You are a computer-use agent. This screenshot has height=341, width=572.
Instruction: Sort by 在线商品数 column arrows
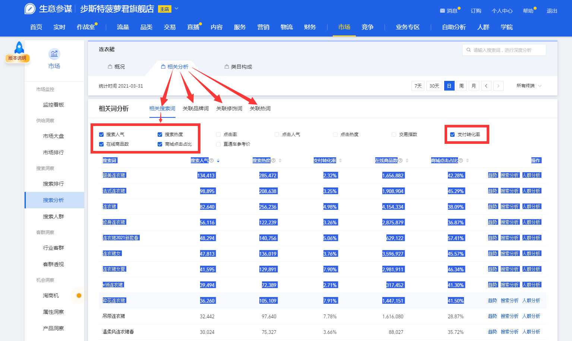407,161
